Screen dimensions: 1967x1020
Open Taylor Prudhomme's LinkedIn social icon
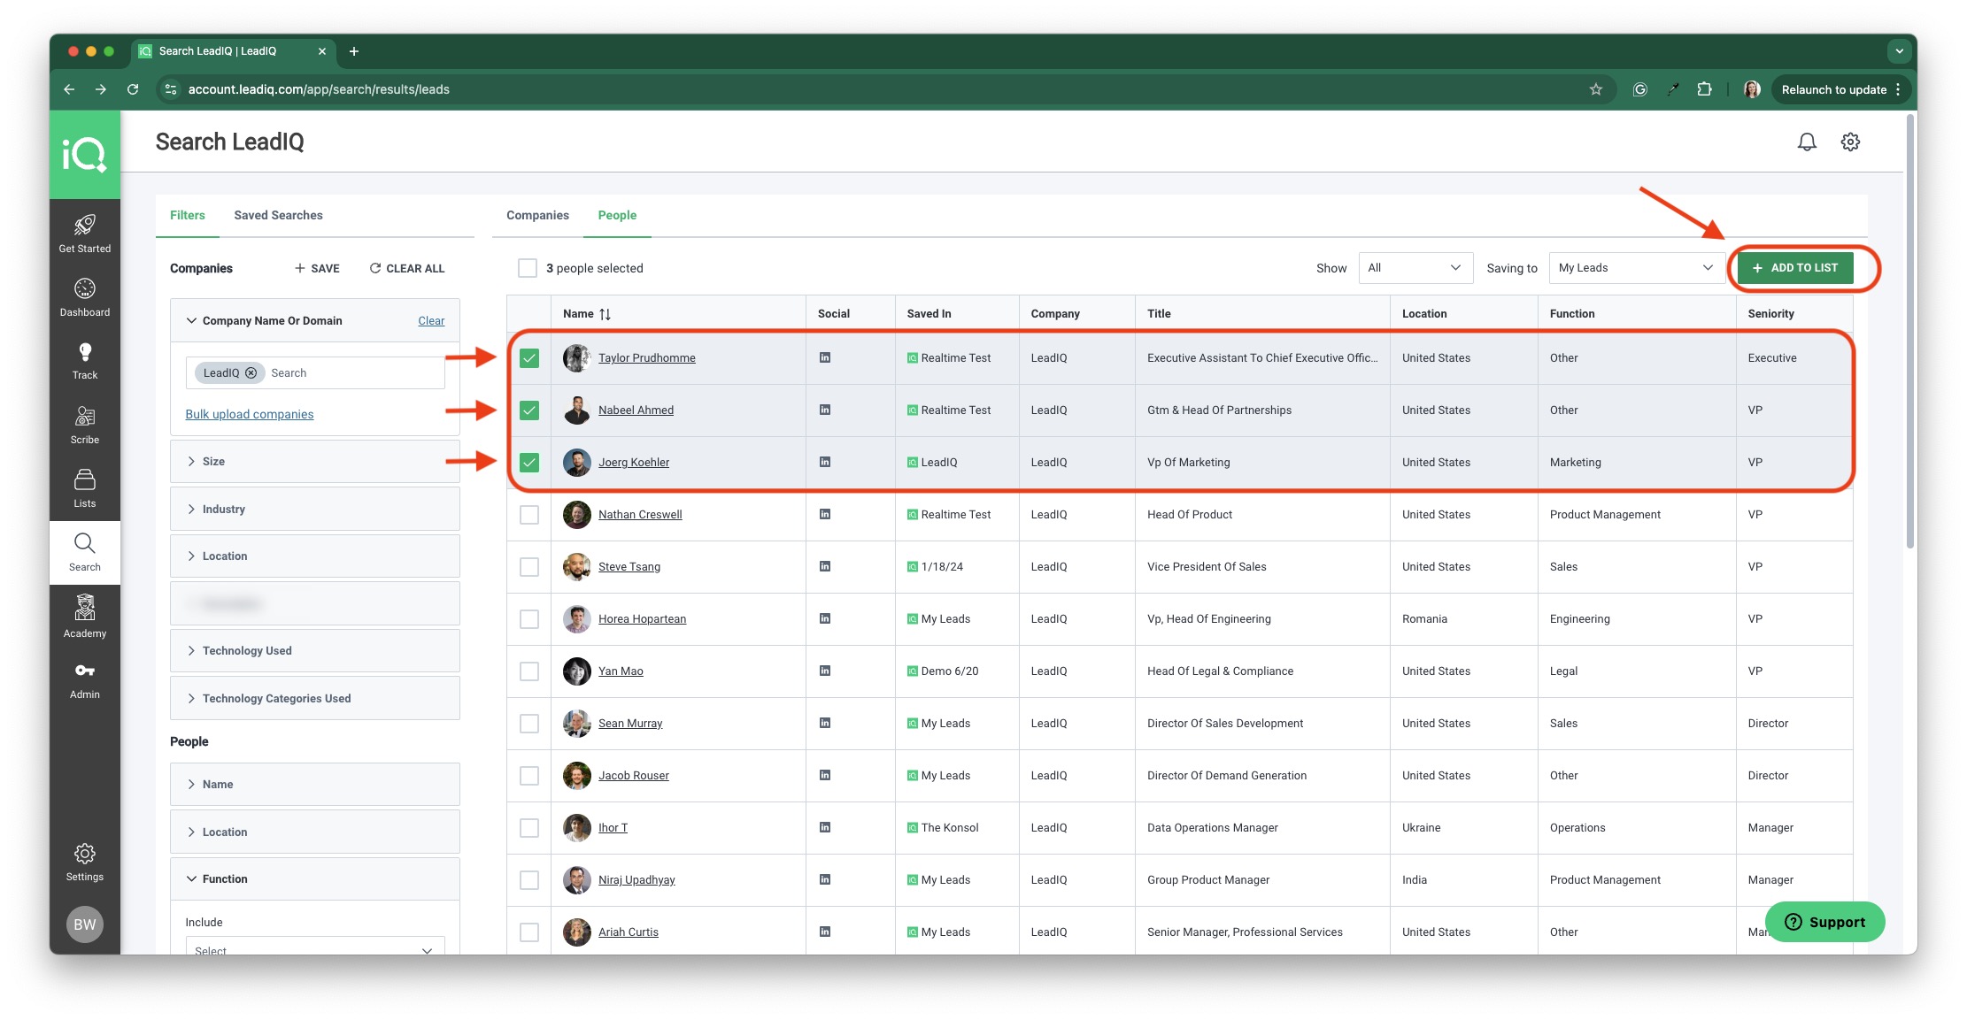[825, 357]
